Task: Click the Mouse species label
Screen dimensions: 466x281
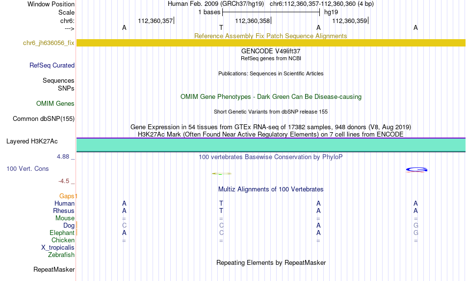Action: pyautogui.click(x=65, y=218)
